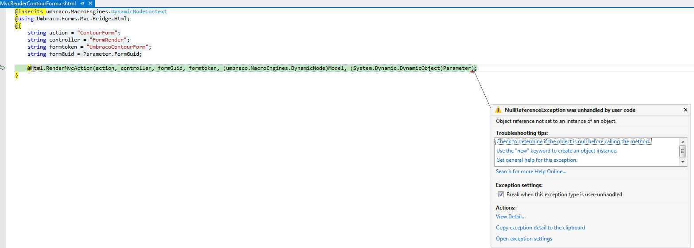Click the exception arrow in the editor margin
The height and width of the screenshot is (248, 694).
coord(3,68)
